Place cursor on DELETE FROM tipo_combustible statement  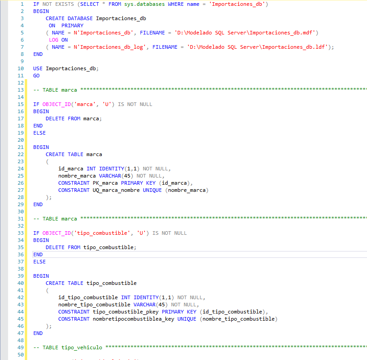(90, 247)
